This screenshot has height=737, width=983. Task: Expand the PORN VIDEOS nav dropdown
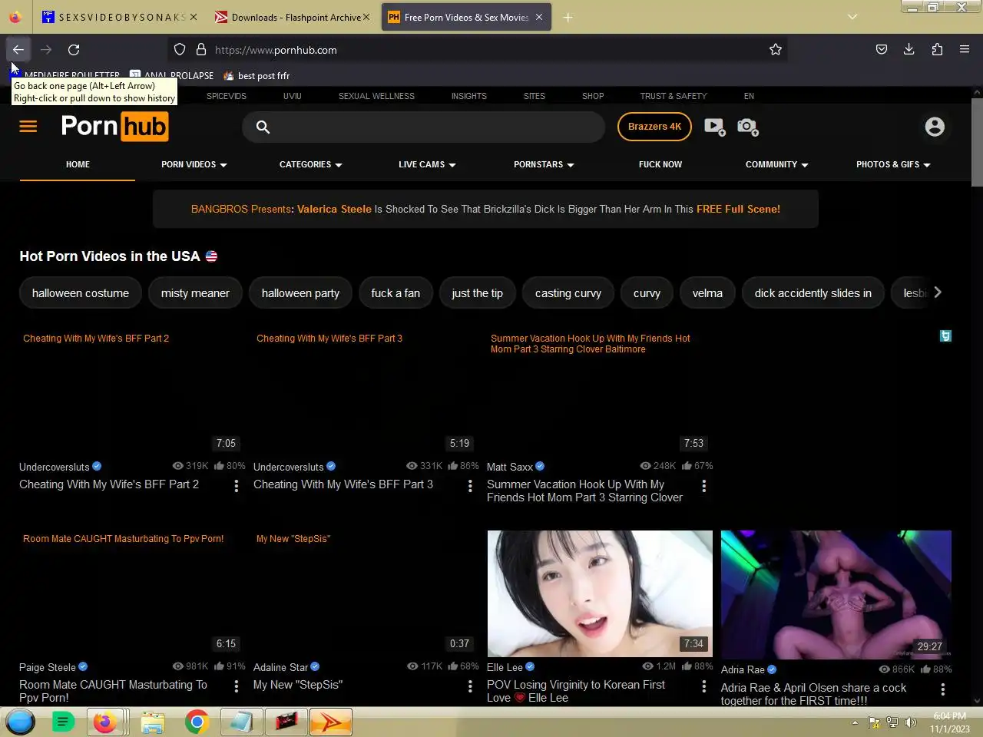click(194, 164)
